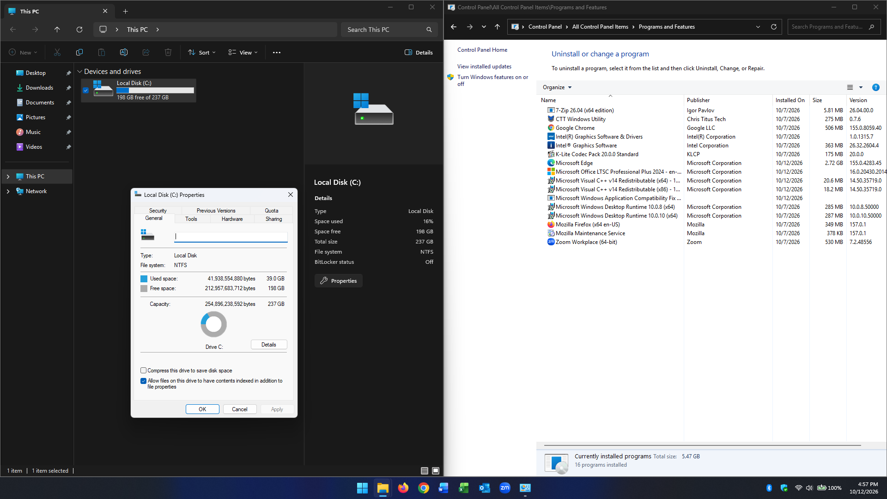The width and height of the screenshot is (887, 499).
Task: Click the drive label text field in Properties
Action: (x=231, y=237)
